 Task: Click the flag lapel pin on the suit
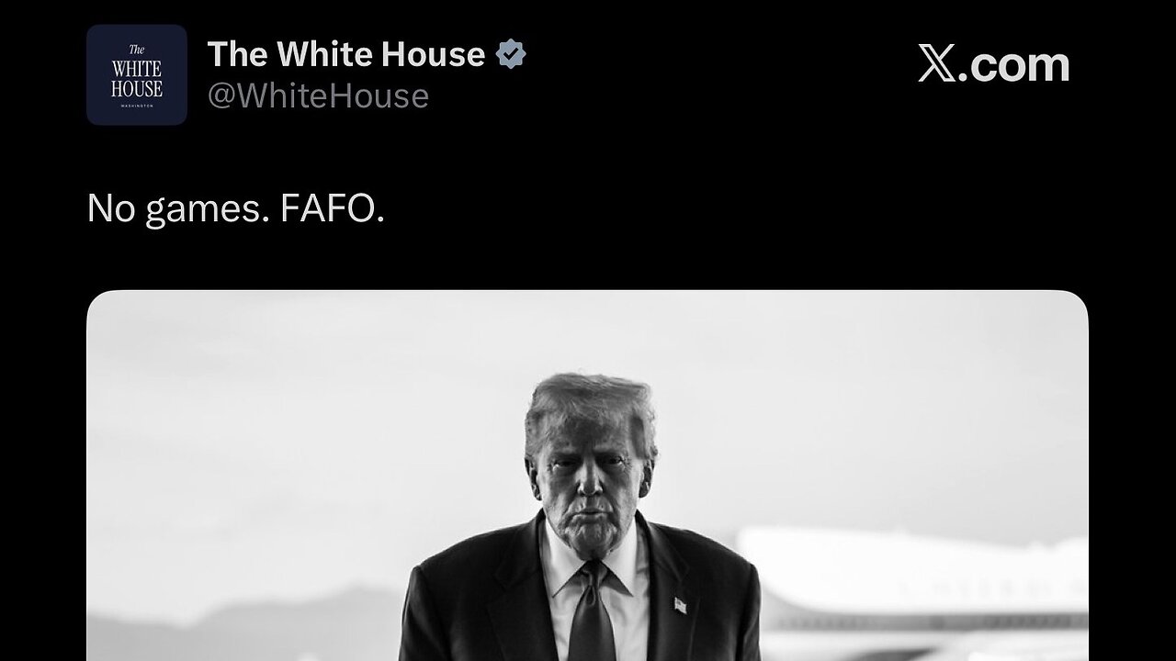coord(679,605)
